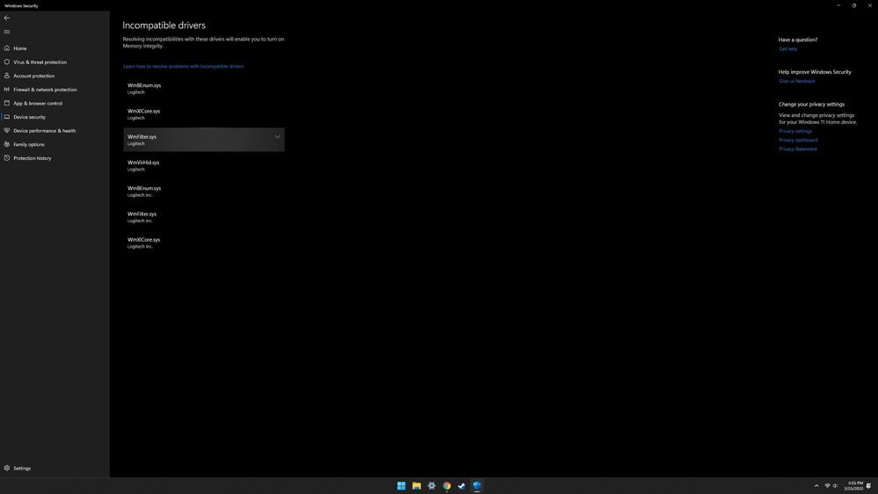The image size is (878, 494).
Task: Minimize the Windows Security window
Action: pyautogui.click(x=838, y=5)
